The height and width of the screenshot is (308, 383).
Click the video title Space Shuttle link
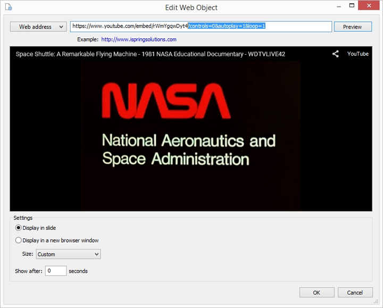pos(150,54)
